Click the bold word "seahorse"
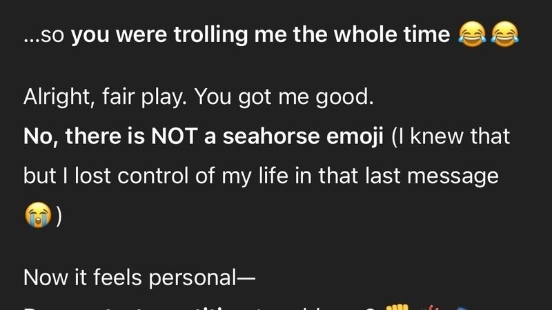This screenshot has width=552, height=310. coord(268,136)
